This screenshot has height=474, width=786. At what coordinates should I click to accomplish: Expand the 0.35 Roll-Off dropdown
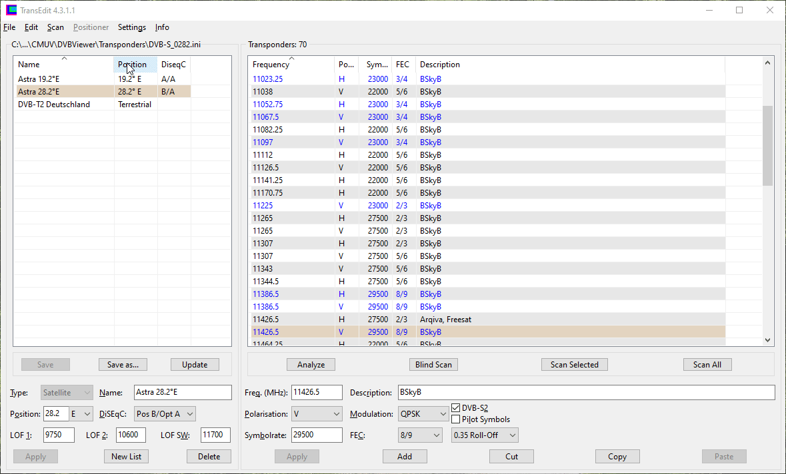pyautogui.click(x=485, y=435)
